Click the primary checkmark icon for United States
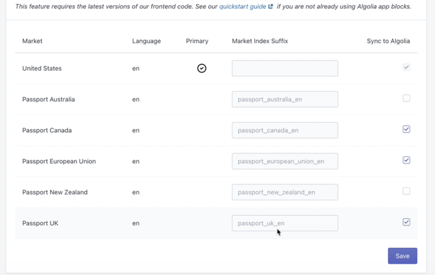The image size is (435, 275). click(202, 68)
